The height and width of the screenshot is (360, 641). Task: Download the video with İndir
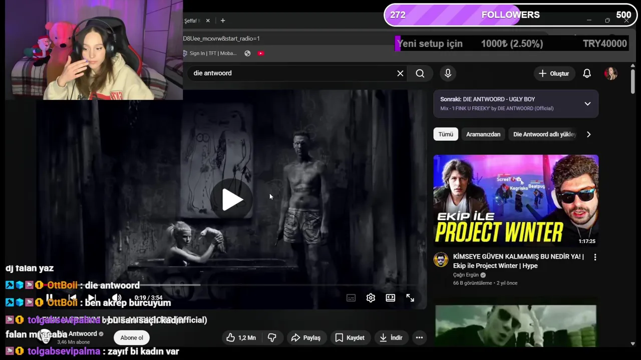391,337
